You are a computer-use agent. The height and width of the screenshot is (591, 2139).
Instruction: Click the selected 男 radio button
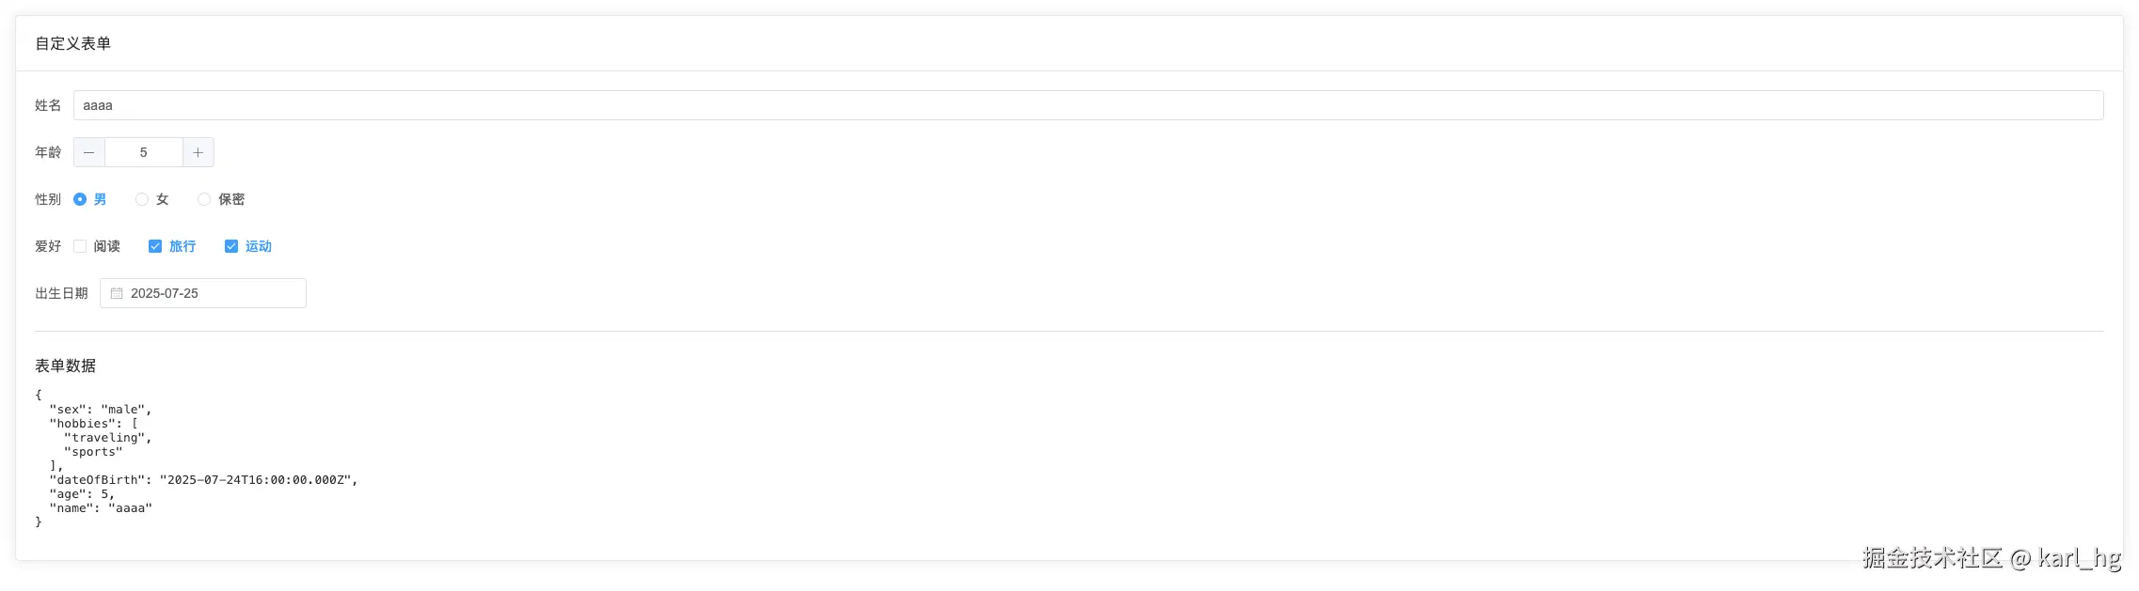(x=79, y=199)
